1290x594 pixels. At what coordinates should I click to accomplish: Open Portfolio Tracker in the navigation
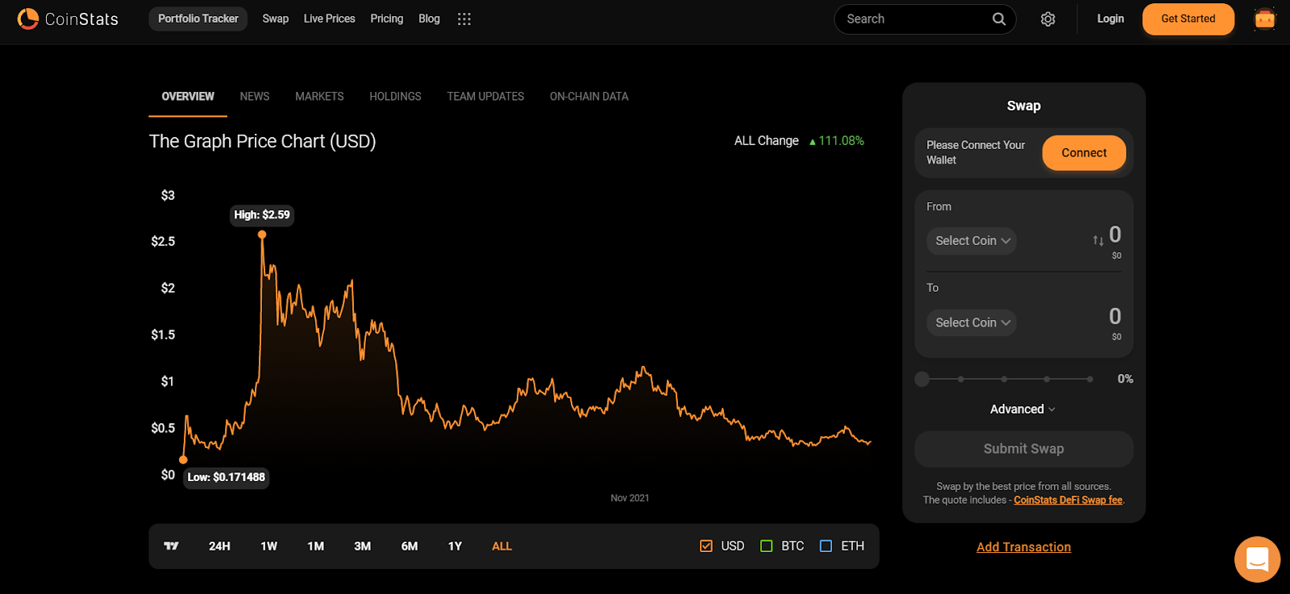[x=198, y=19]
